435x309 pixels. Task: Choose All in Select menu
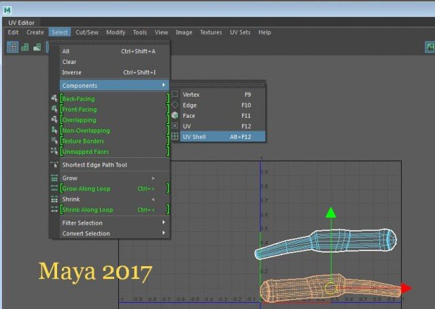click(114, 51)
